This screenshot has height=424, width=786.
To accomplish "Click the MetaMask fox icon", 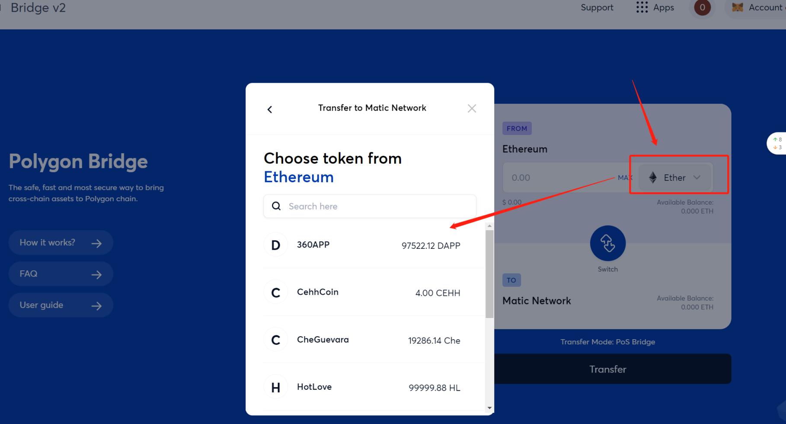I will [737, 7].
